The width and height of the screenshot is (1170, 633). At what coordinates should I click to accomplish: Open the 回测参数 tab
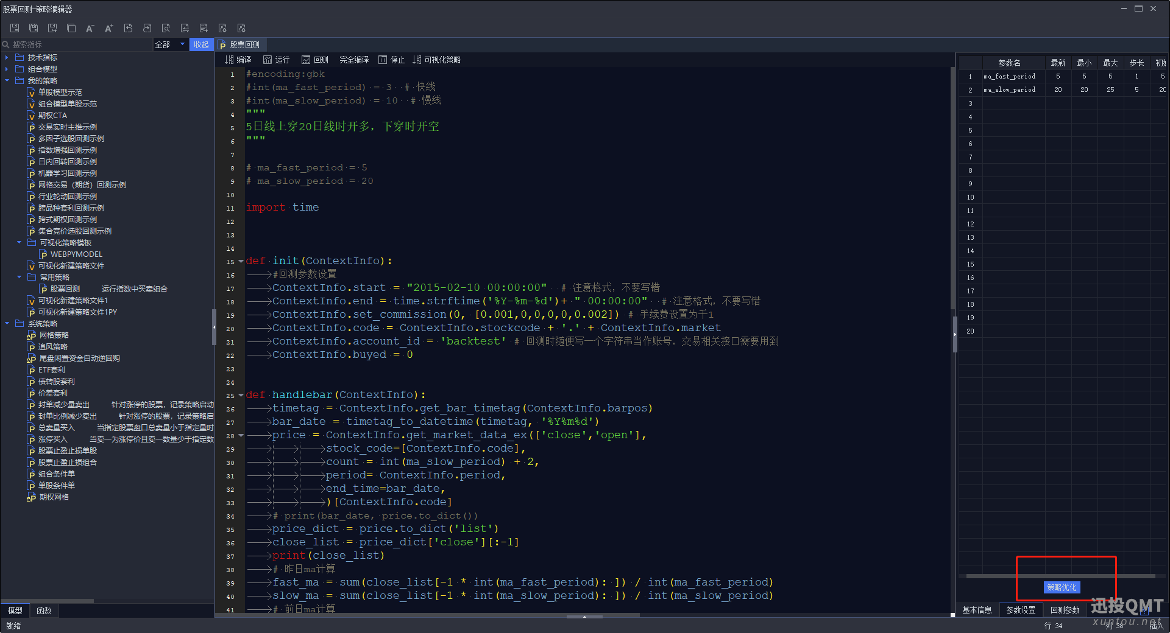[1065, 610]
